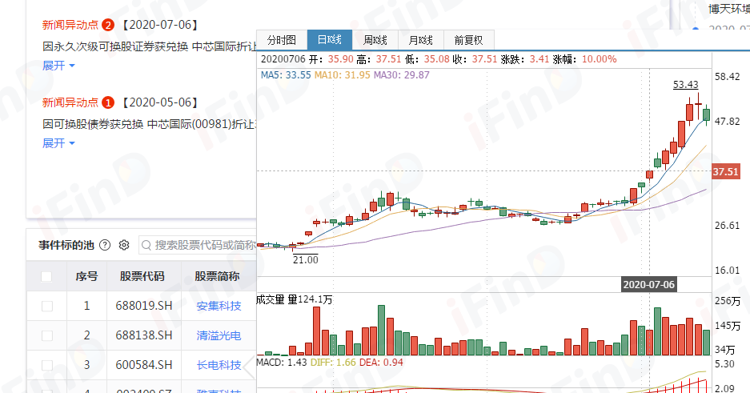Click the 37.51 current price tag on axis
This screenshot has height=393, width=750.
tap(726, 171)
